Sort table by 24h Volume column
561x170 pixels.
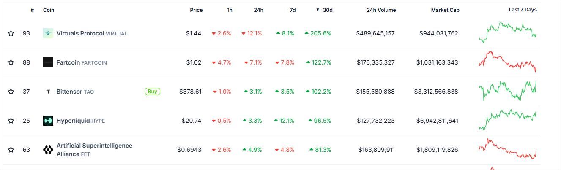tap(381, 10)
